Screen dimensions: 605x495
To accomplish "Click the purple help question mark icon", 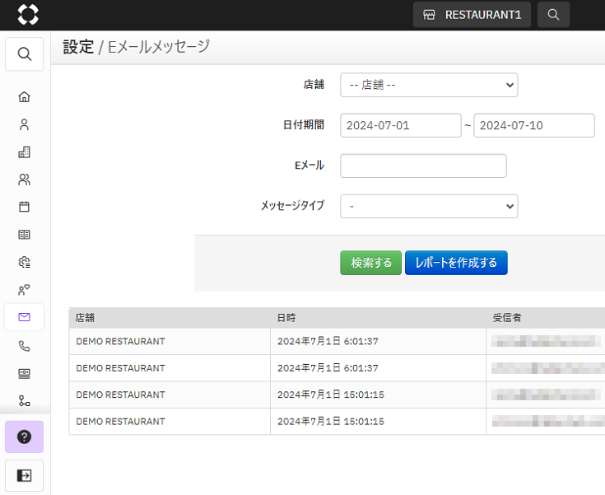I will (24, 437).
